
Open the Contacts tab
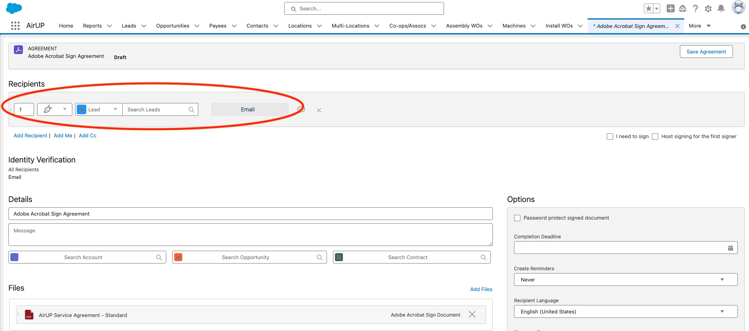pyautogui.click(x=257, y=26)
